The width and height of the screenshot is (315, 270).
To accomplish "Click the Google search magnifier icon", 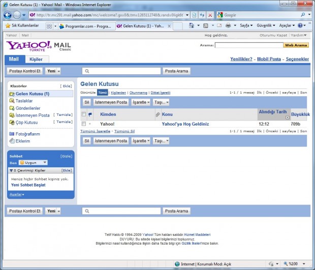I will pos(303,15).
